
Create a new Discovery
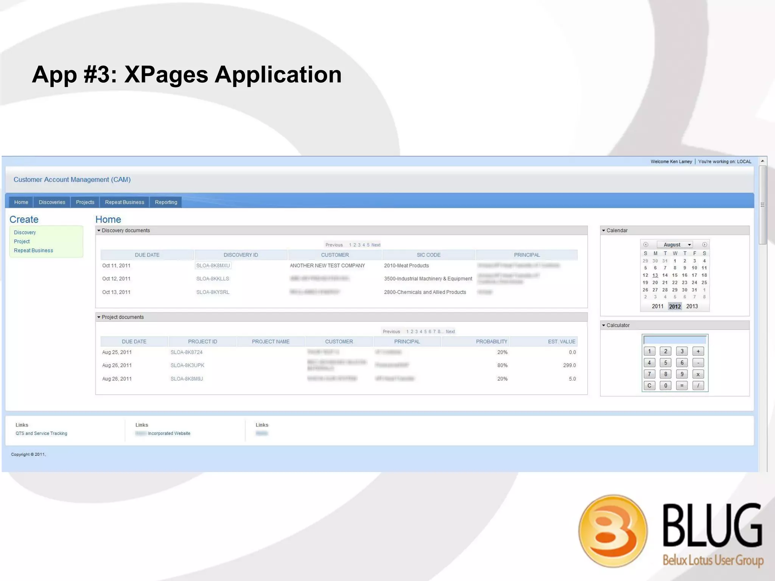pos(25,232)
